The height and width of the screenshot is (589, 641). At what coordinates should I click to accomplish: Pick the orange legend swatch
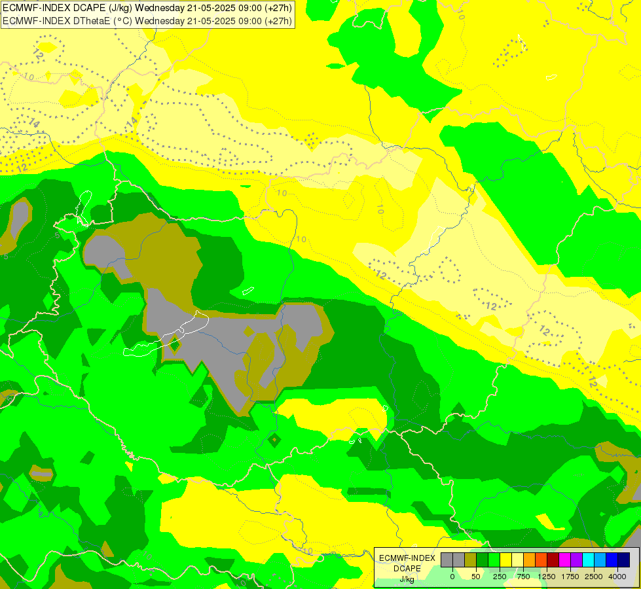tap(530, 560)
